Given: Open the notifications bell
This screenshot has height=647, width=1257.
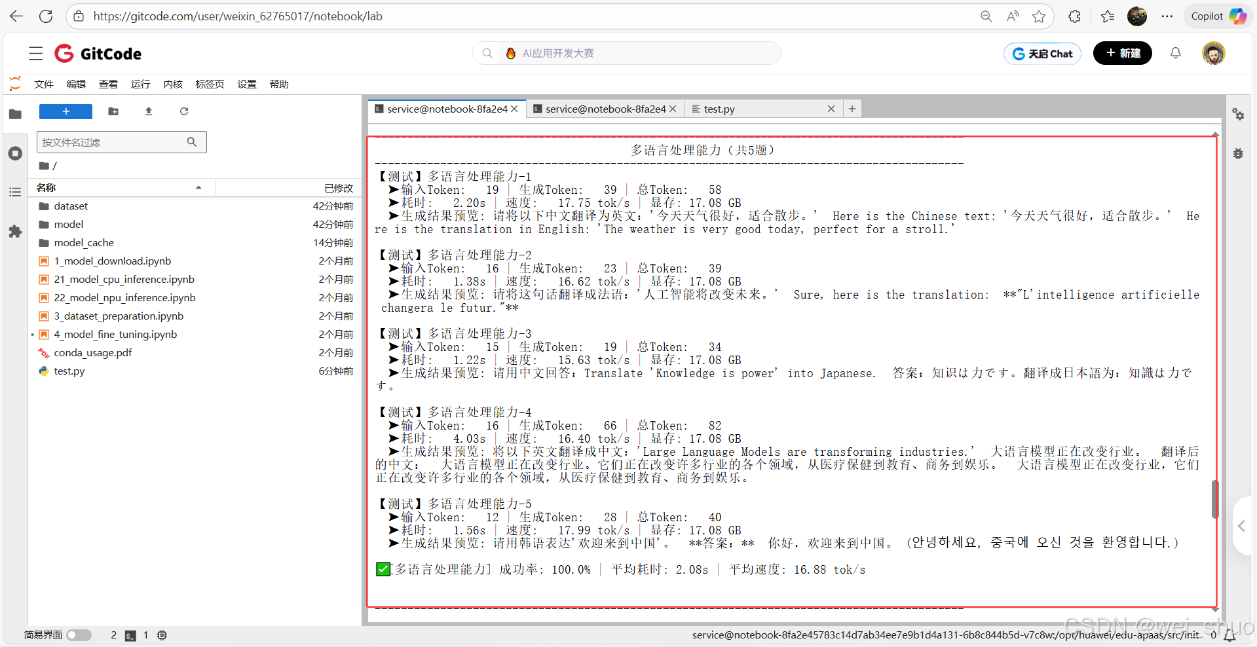Looking at the screenshot, I should (x=1176, y=53).
